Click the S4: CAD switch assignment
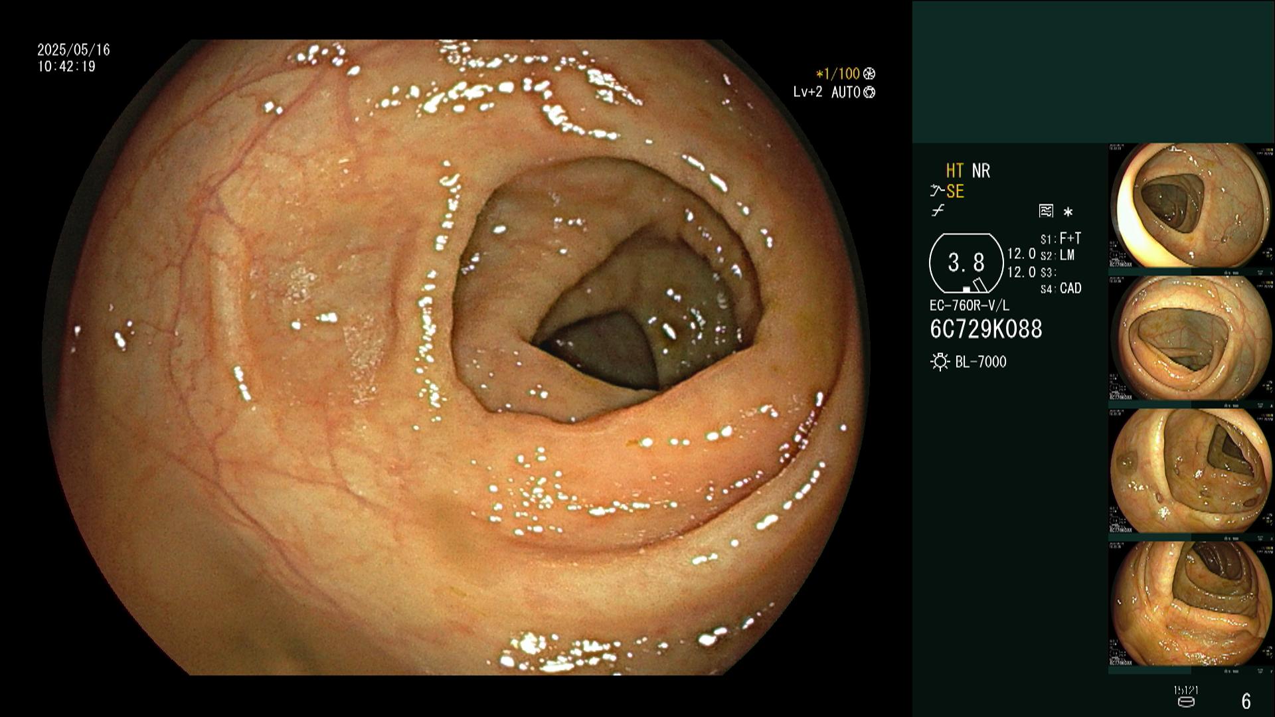 coord(1061,289)
